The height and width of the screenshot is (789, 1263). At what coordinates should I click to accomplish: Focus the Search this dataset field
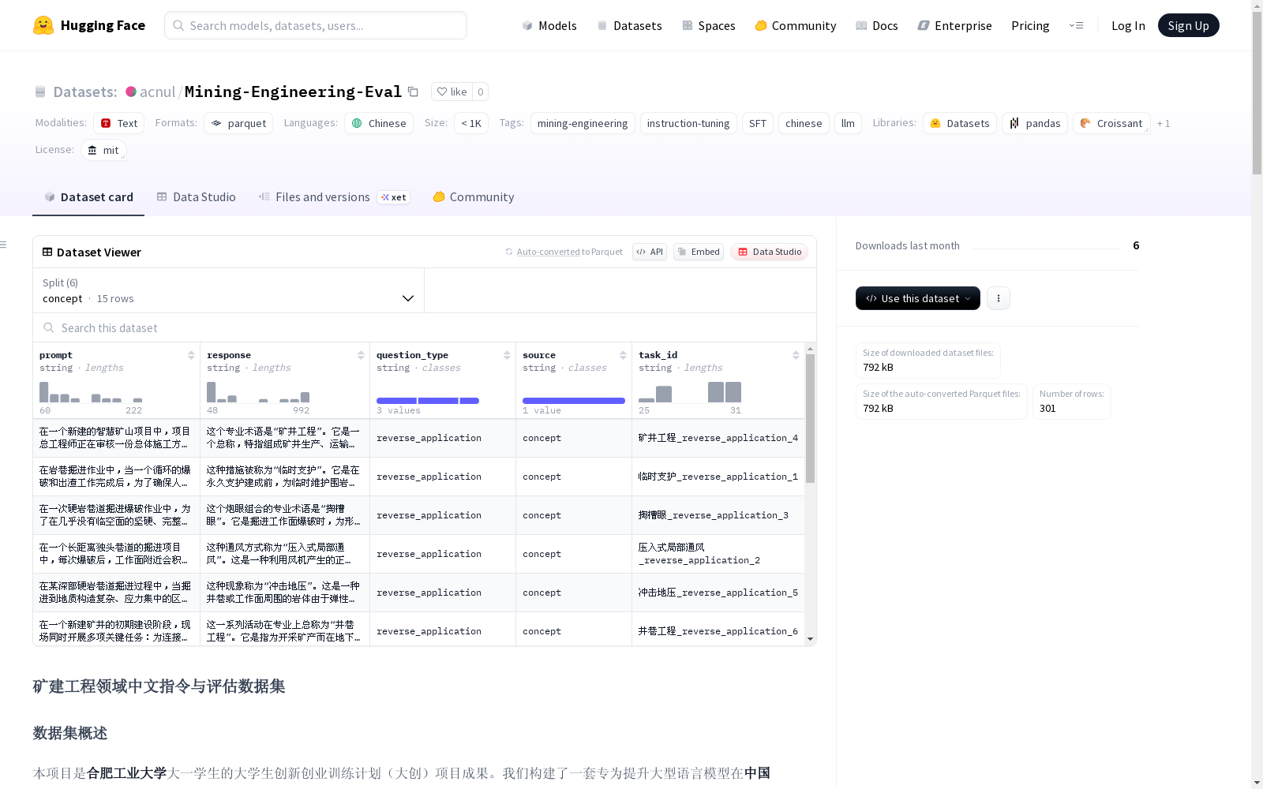click(x=425, y=327)
